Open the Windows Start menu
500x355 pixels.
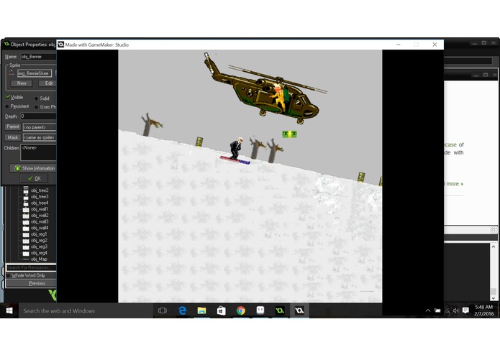[9, 310]
